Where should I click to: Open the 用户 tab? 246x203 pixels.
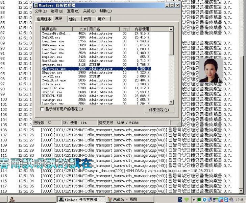click(103, 19)
